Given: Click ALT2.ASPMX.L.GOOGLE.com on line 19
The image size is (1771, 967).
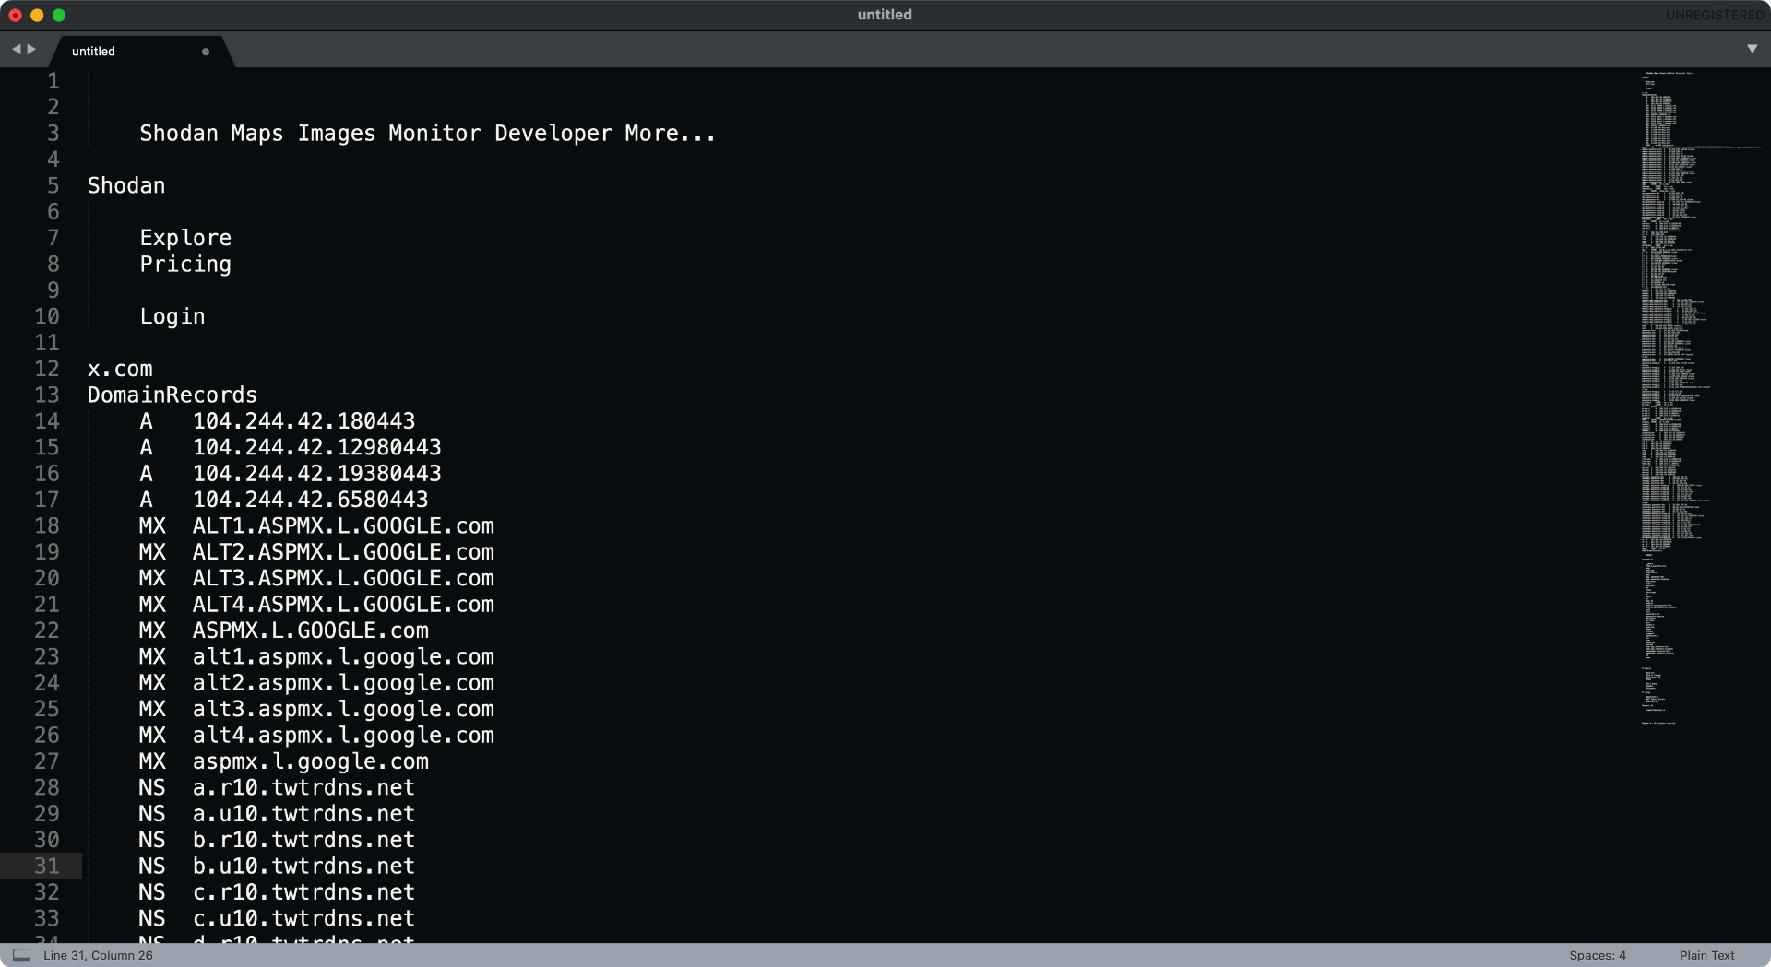Looking at the screenshot, I should [343, 552].
